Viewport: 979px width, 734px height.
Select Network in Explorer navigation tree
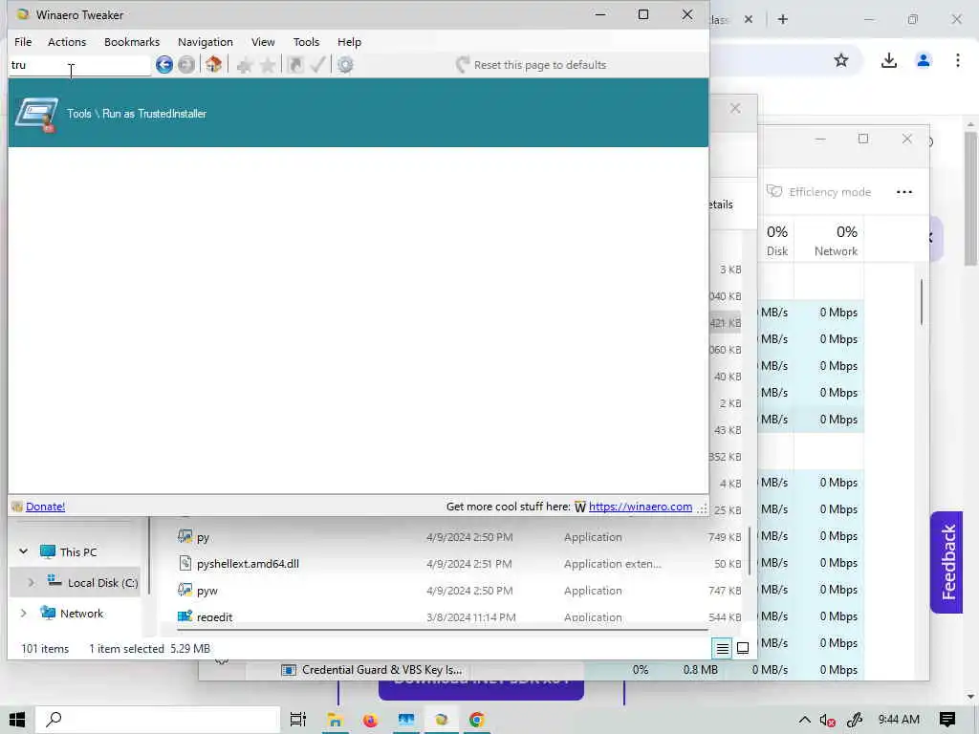click(x=82, y=613)
